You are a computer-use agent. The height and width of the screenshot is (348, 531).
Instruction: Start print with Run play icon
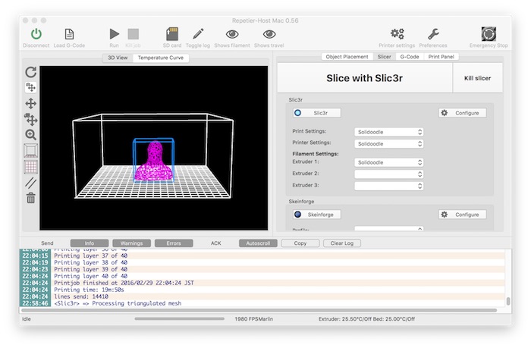114,34
